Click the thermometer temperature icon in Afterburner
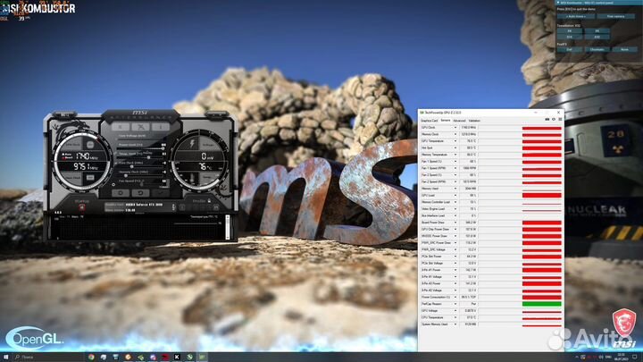 pyautogui.click(x=192, y=178)
